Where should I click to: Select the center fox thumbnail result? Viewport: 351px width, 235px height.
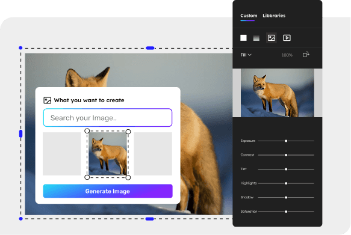coord(108,154)
